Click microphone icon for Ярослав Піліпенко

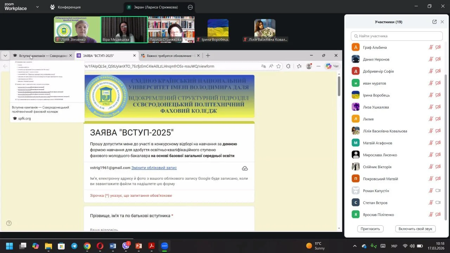click(x=431, y=215)
